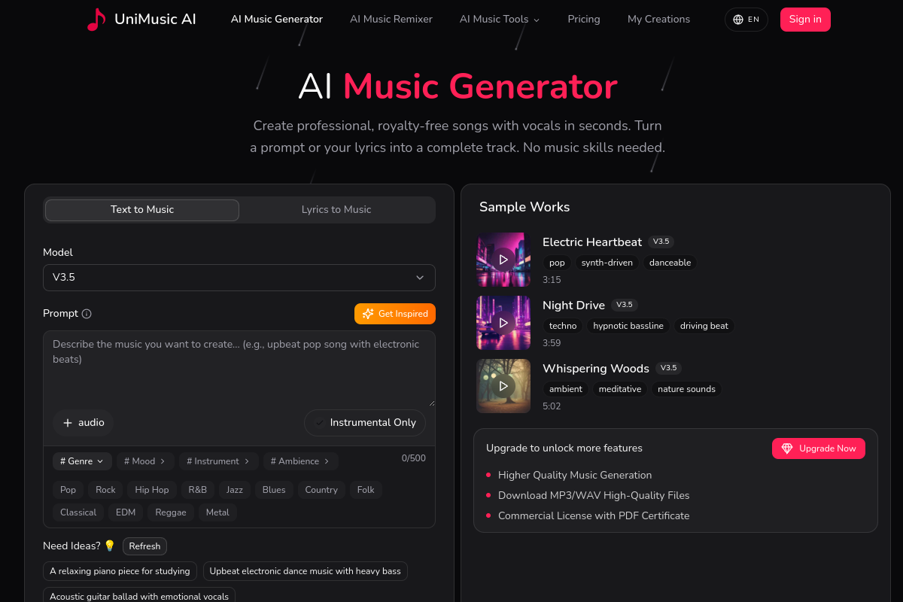Play the Night Drive sample
Image resolution: width=903 pixels, height=602 pixels.
[503, 323]
